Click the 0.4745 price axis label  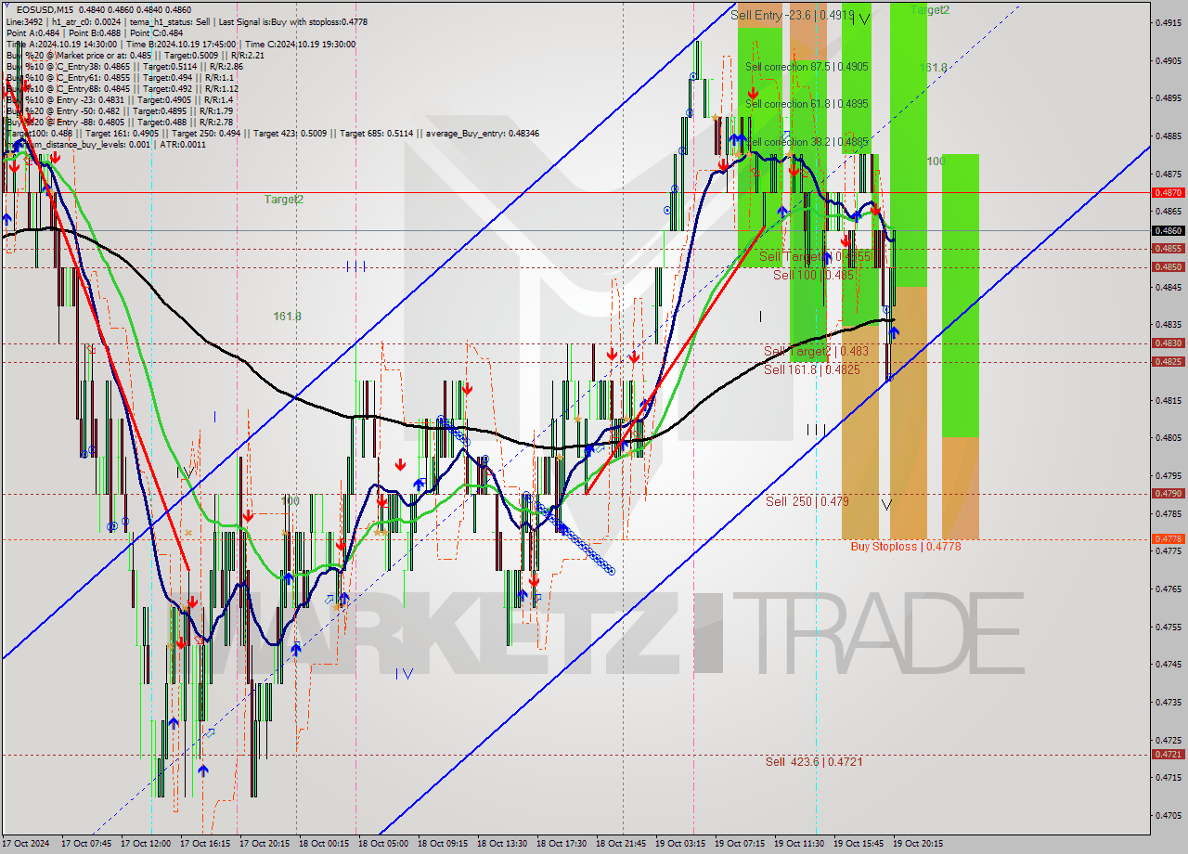click(x=1168, y=664)
